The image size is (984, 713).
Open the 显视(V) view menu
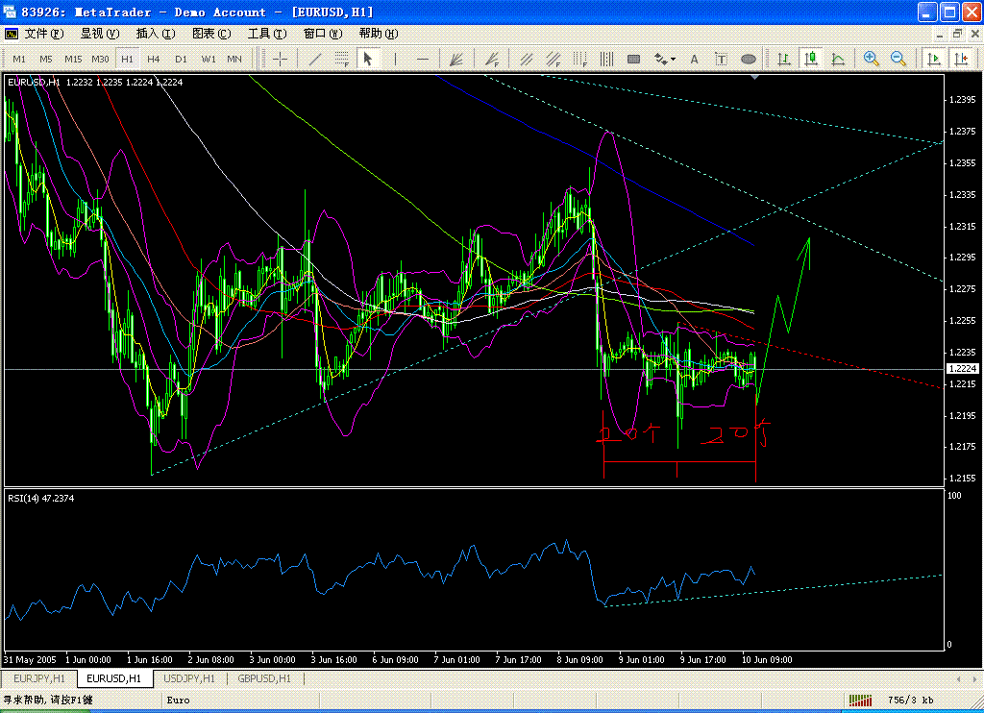coord(100,34)
